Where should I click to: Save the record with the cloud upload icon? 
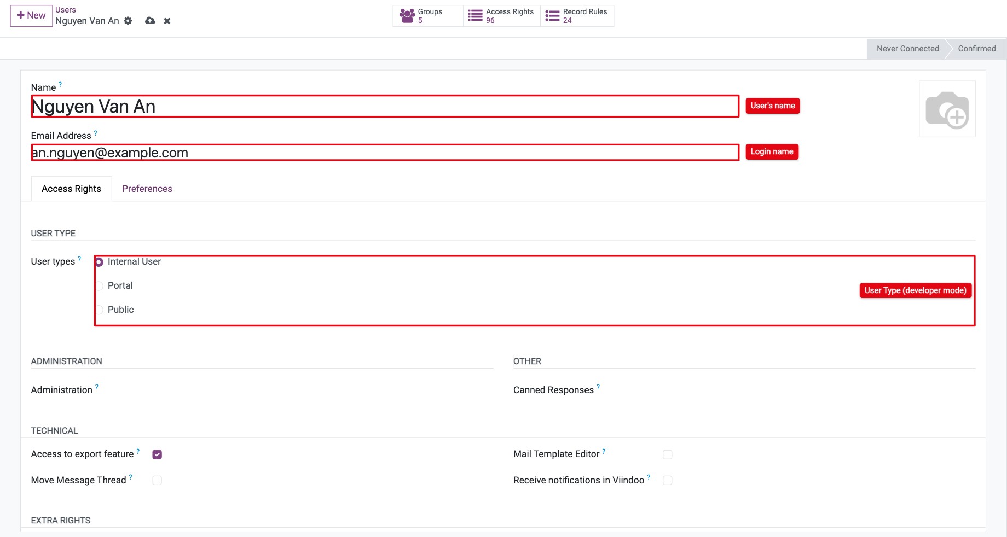pos(150,21)
